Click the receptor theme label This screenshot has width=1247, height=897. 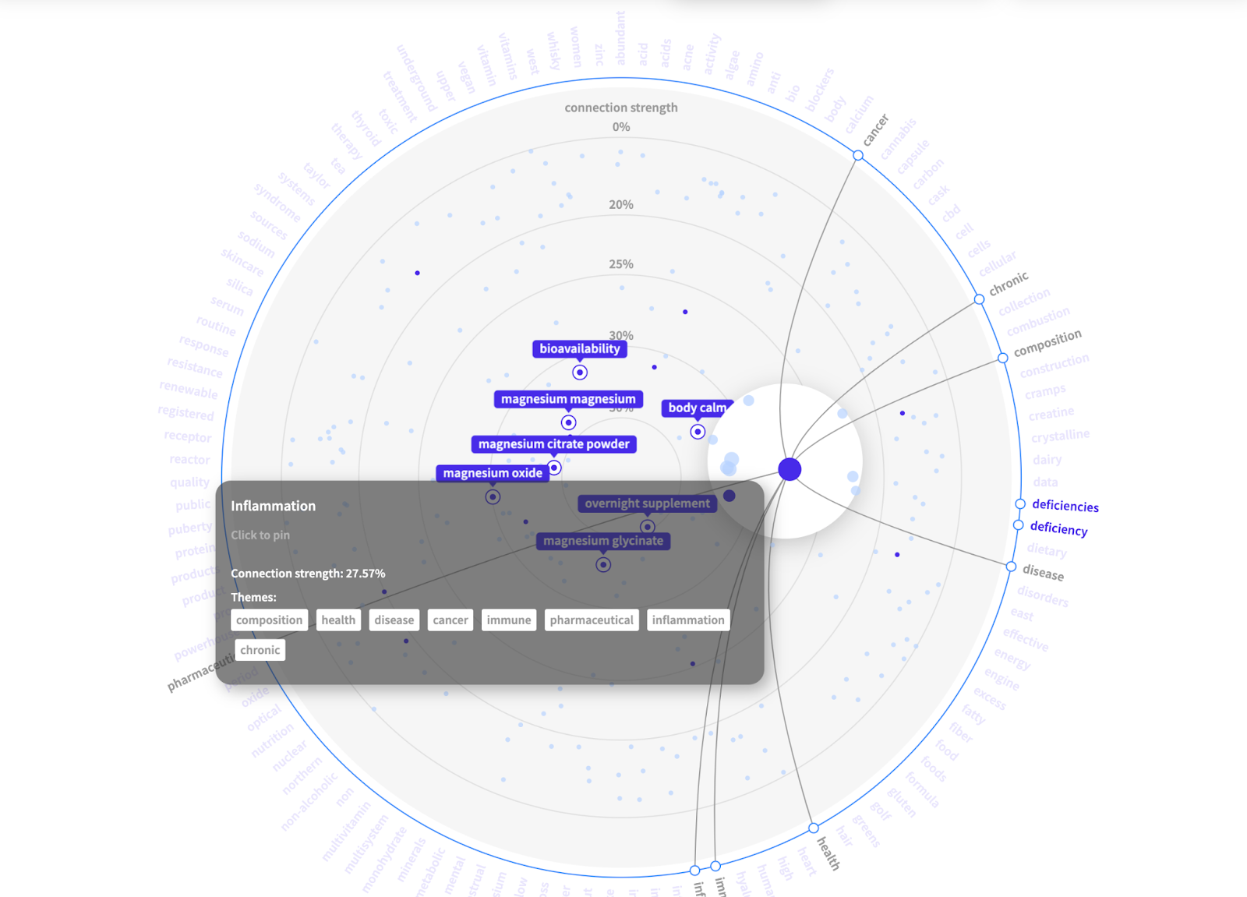pyautogui.click(x=188, y=436)
